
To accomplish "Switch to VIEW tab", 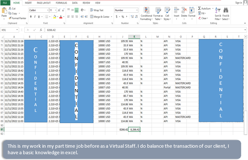I will pos(98,3).
